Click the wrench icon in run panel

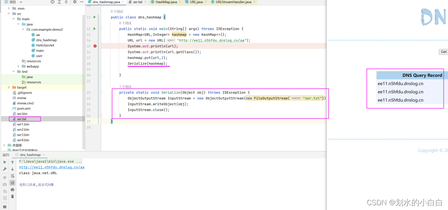[x=4, y=169]
